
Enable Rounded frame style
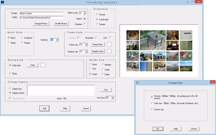point(96,38)
